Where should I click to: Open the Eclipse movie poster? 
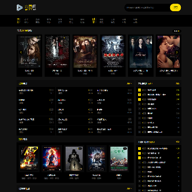[x=141, y=52]
